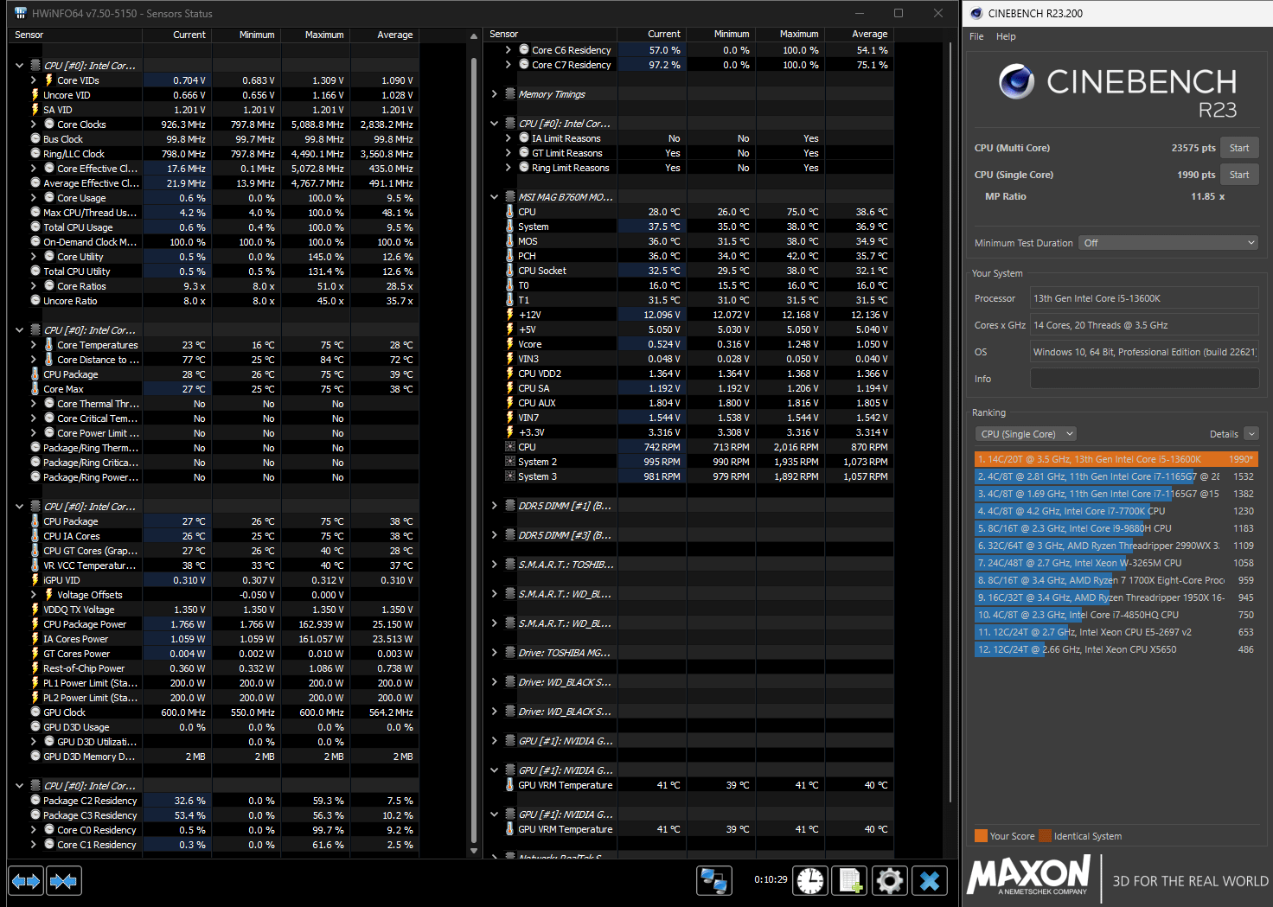Image resolution: width=1273 pixels, height=907 pixels.
Task: Click the left sensor panel scroll-down arrow
Action: 473,851
